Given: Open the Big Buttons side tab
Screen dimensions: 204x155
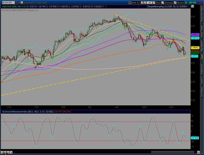Looking at the screenshot, I should pos(202,46).
